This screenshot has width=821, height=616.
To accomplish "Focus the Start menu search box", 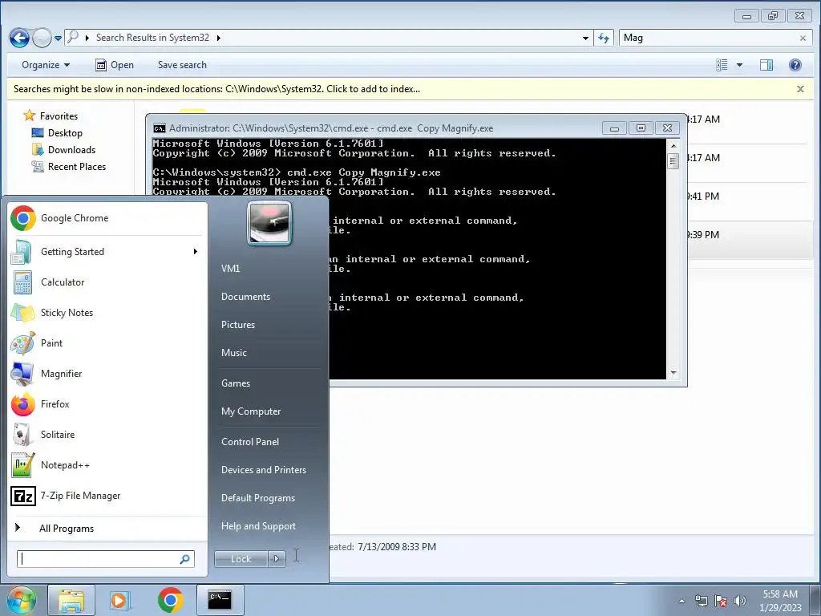I will point(97,559).
